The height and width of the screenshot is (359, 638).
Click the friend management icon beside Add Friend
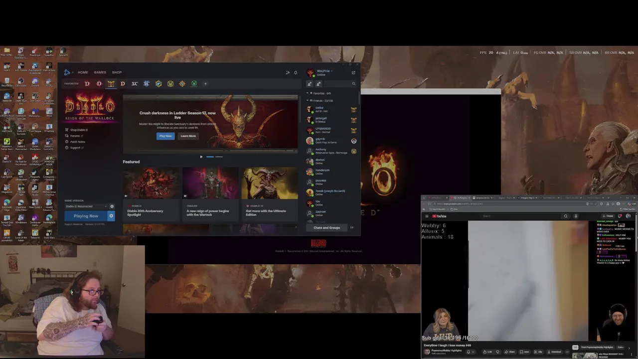coord(319,84)
